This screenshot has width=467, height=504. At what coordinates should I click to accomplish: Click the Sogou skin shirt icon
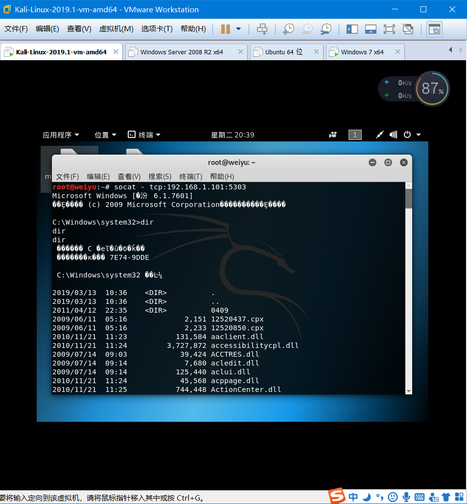[446, 497]
